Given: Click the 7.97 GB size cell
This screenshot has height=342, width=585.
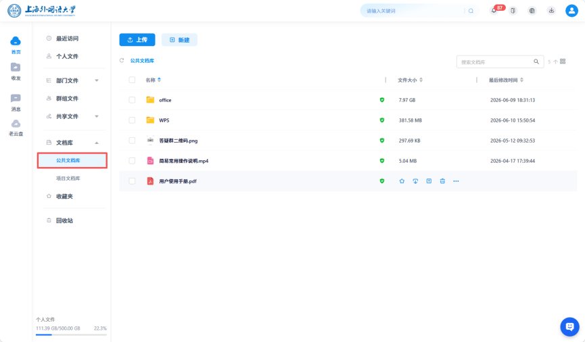Looking at the screenshot, I should tap(407, 100).
